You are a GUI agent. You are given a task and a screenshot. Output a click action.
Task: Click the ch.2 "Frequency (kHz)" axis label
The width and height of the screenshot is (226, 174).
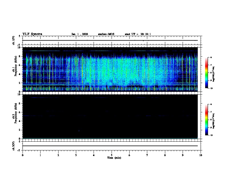[16, 113]
